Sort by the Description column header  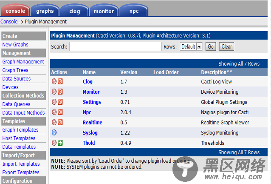tap(217, 72)
